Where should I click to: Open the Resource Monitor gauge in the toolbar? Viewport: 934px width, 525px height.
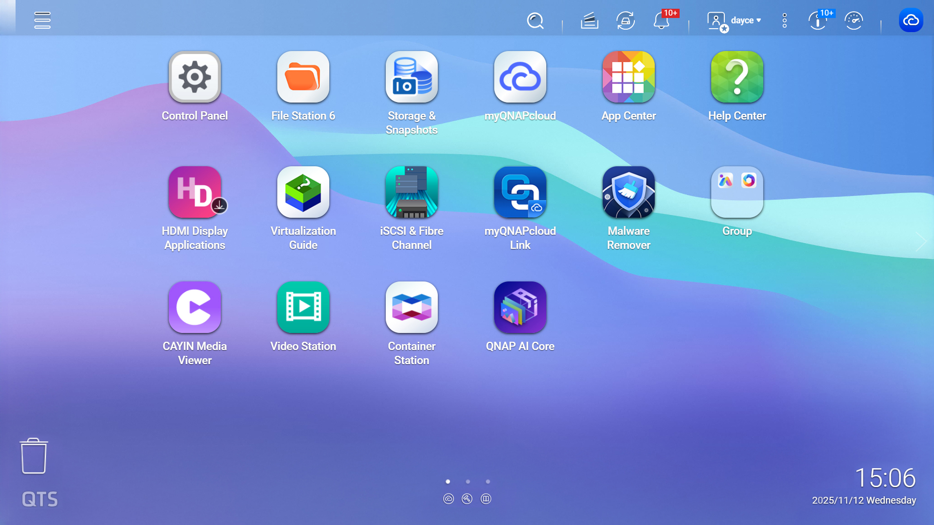[x=855, y=20]
